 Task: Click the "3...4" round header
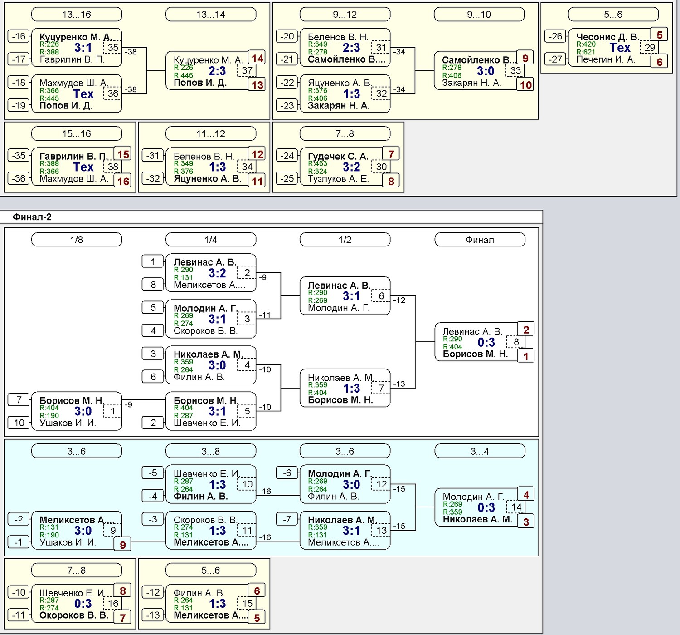[480, 451]
